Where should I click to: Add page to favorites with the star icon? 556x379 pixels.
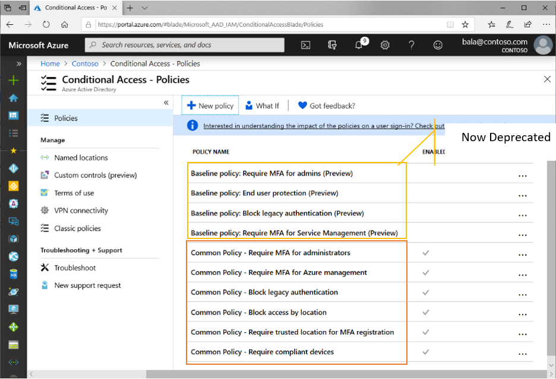tap(465, 24)
